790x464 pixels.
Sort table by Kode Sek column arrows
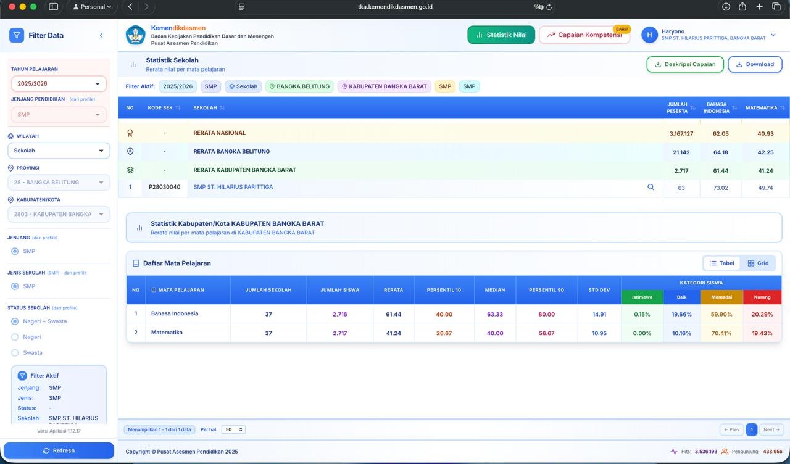[x=178, y=107]
